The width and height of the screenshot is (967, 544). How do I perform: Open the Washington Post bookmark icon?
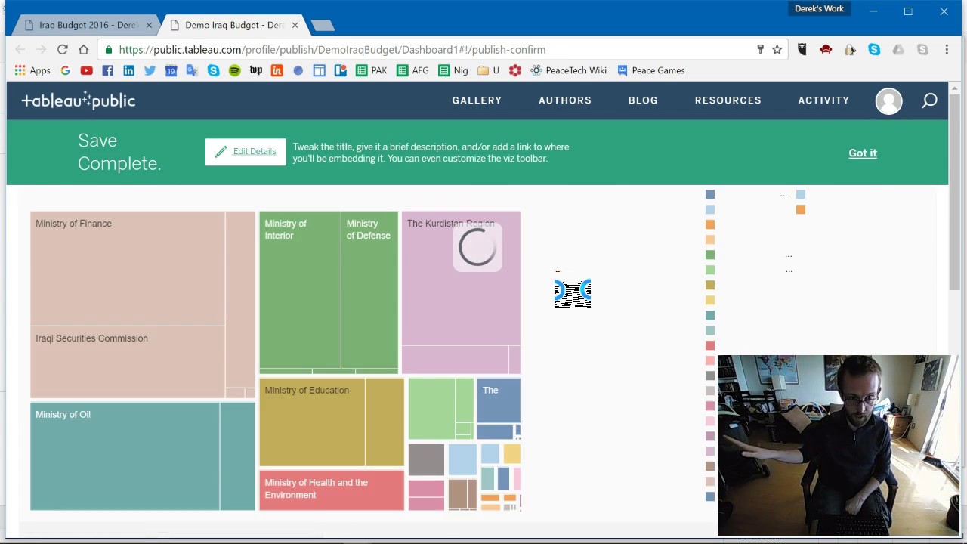tap(255, 70)
